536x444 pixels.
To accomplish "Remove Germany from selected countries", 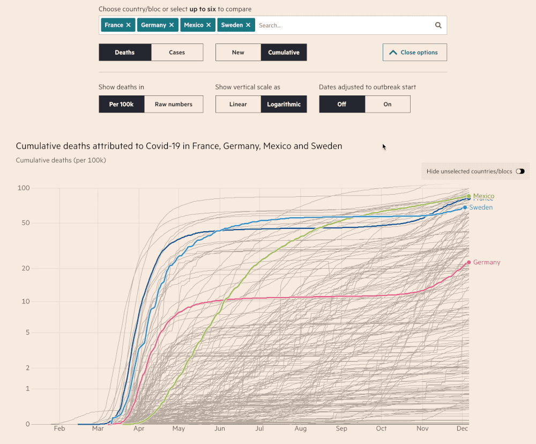I will pyautogui.click(x=172, y=25).
